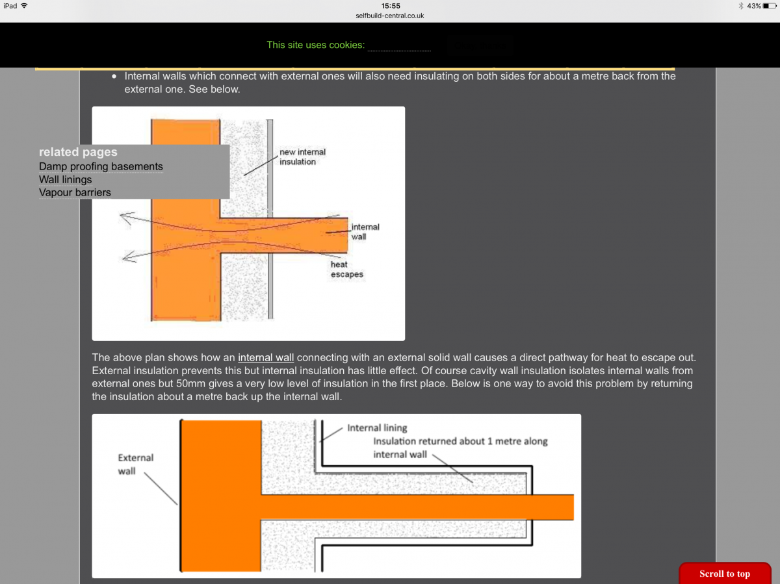The height and width of the screenshot is (584, 780).
Task: Tap the 'External wall' label in lower diagram
Action: pos(135,464)
